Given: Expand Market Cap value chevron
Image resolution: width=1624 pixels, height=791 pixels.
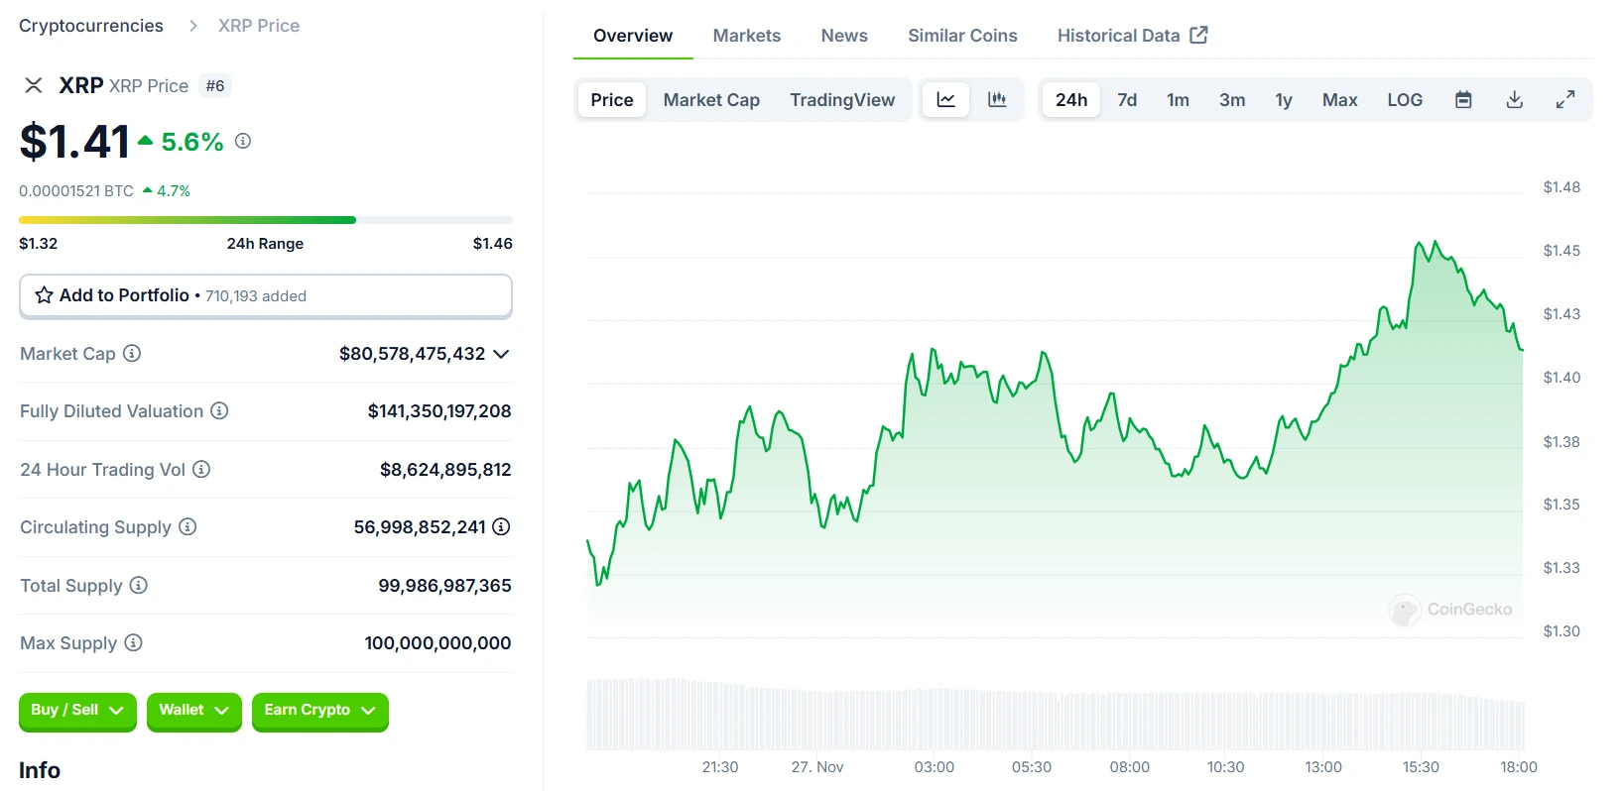Looking at the screenshot, I should tap(501, 354).
